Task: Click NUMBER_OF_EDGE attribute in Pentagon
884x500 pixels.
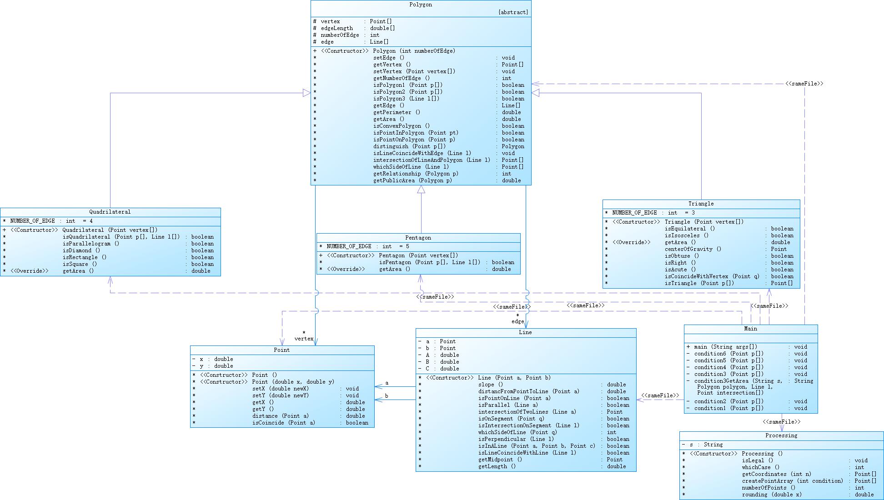Action: pyautogui.click(x=349, y=246)
